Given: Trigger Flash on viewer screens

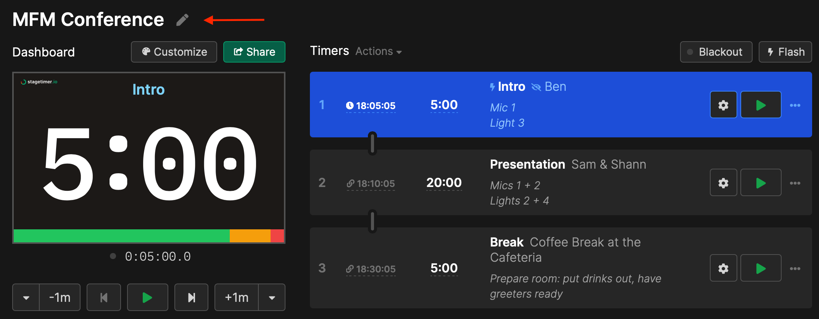Looking at the screenshot, I should (785, 52).
